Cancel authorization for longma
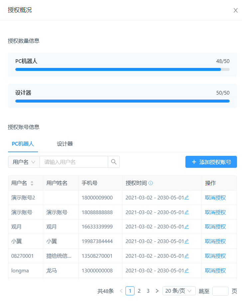The height and width of the screenshot is (303, 242). pos(215,271)
